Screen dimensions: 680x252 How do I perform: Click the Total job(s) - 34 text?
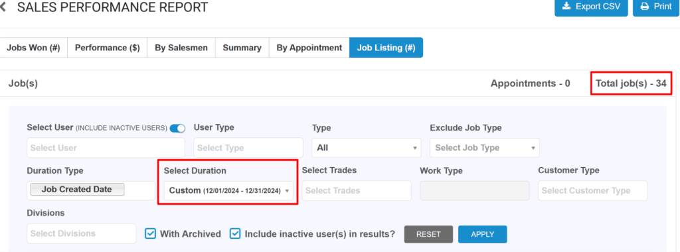(631, 84)
